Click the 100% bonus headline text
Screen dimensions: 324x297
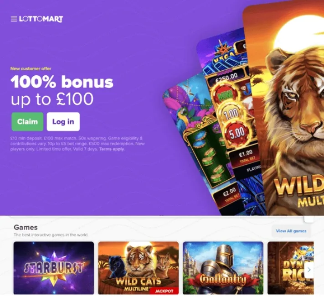click(x=62, y=82)
